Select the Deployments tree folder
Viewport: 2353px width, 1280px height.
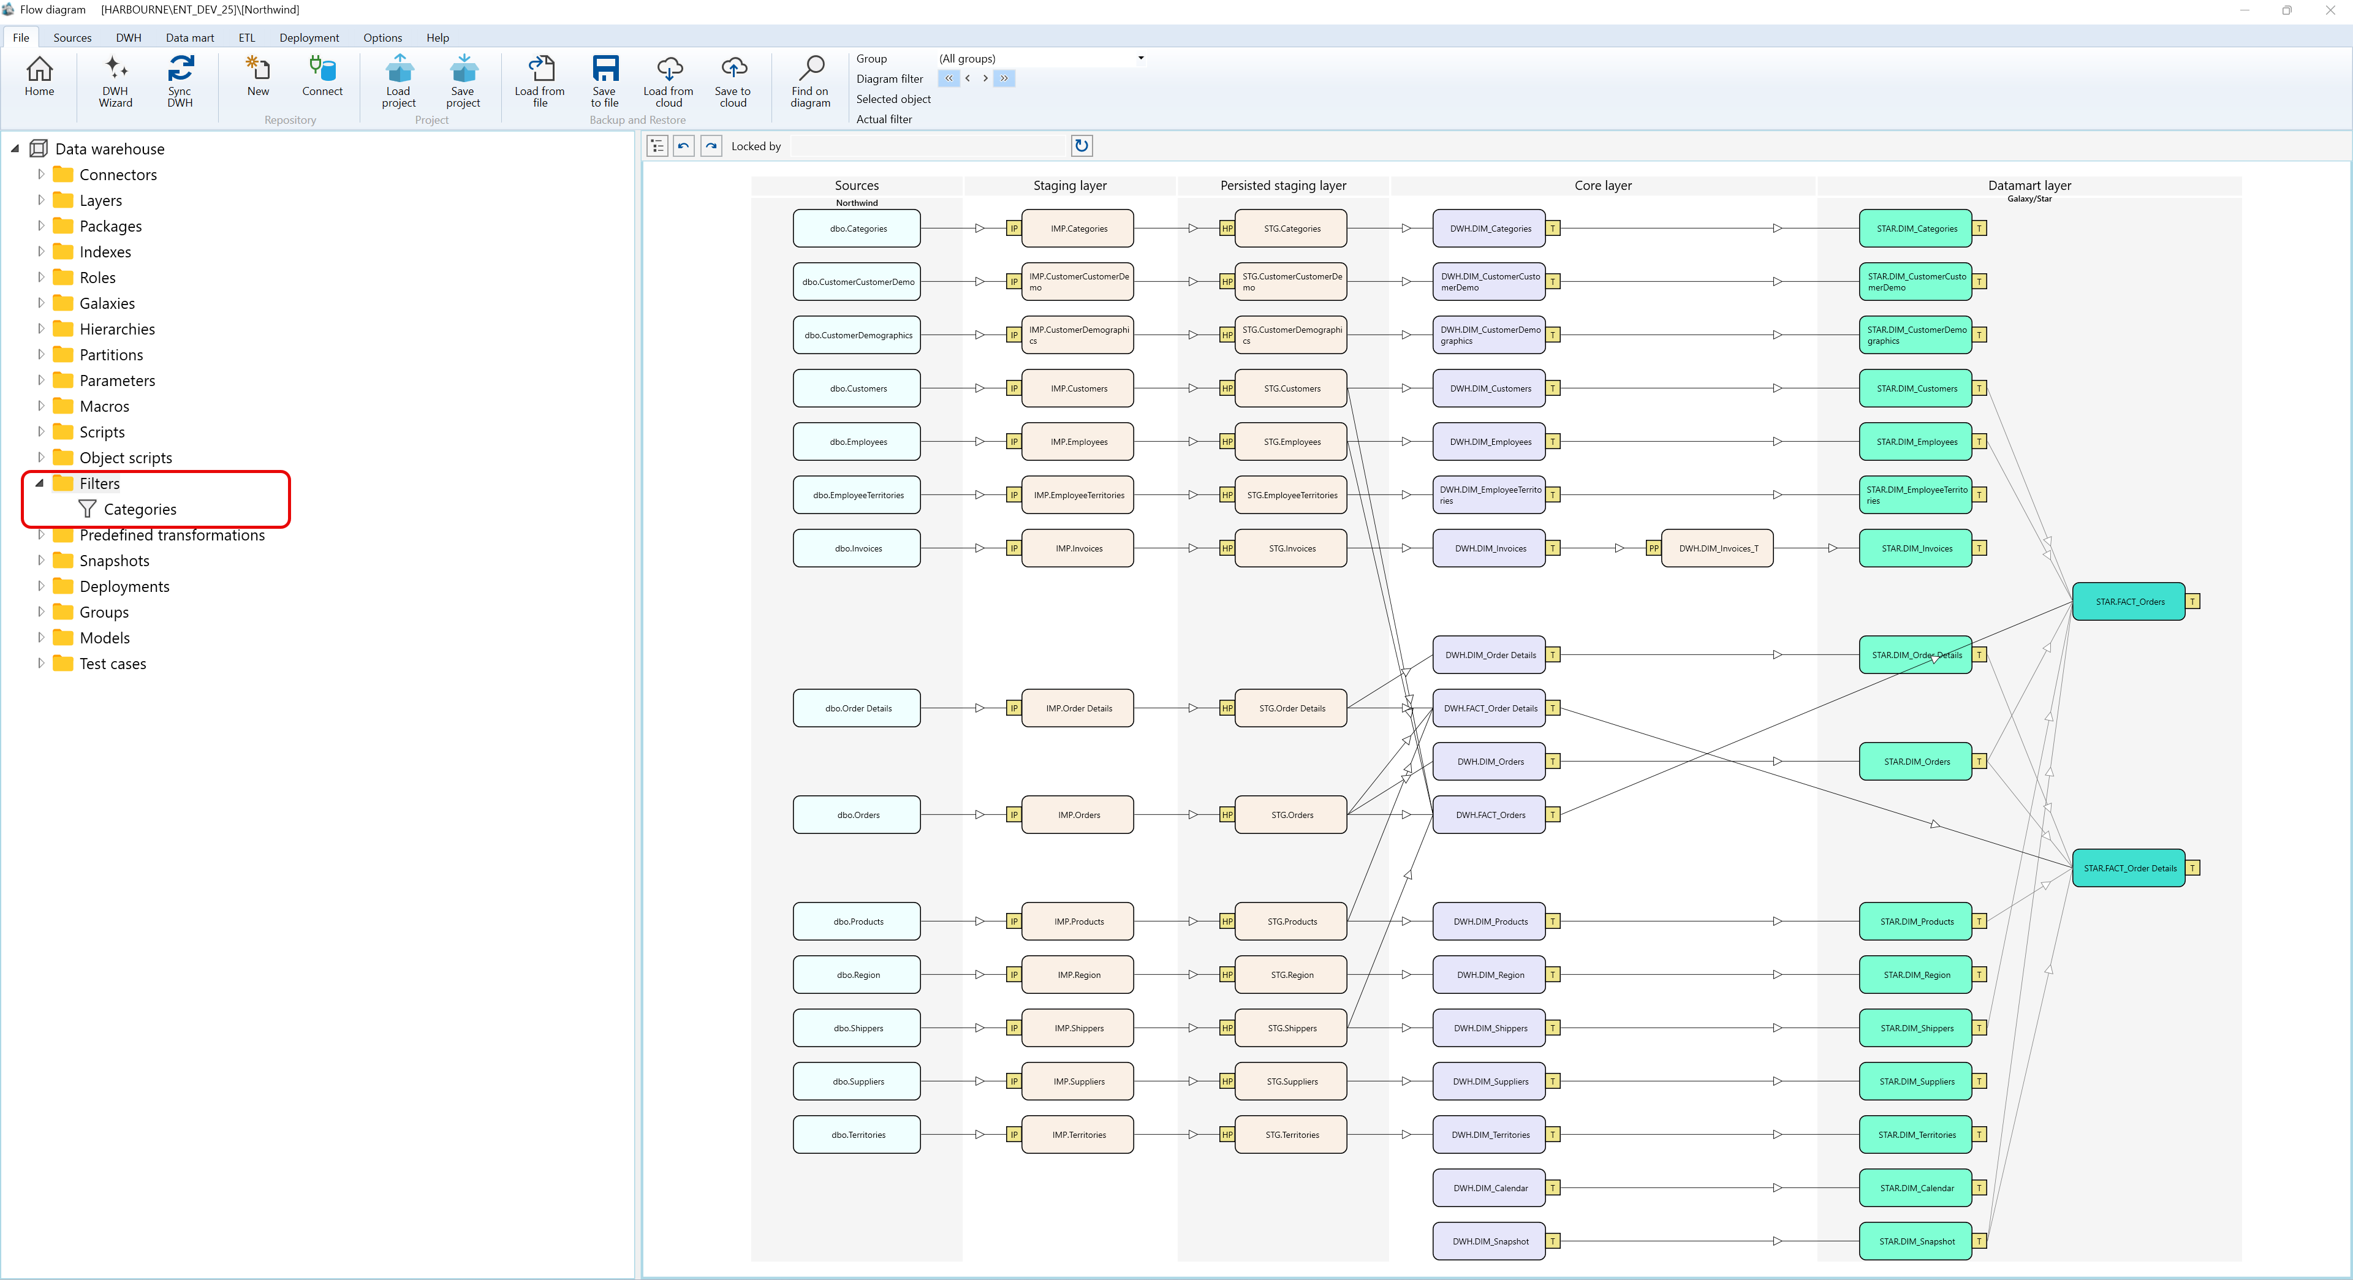124,586
